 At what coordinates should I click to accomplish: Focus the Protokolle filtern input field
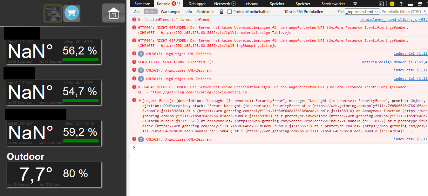(x=404, y=11)
